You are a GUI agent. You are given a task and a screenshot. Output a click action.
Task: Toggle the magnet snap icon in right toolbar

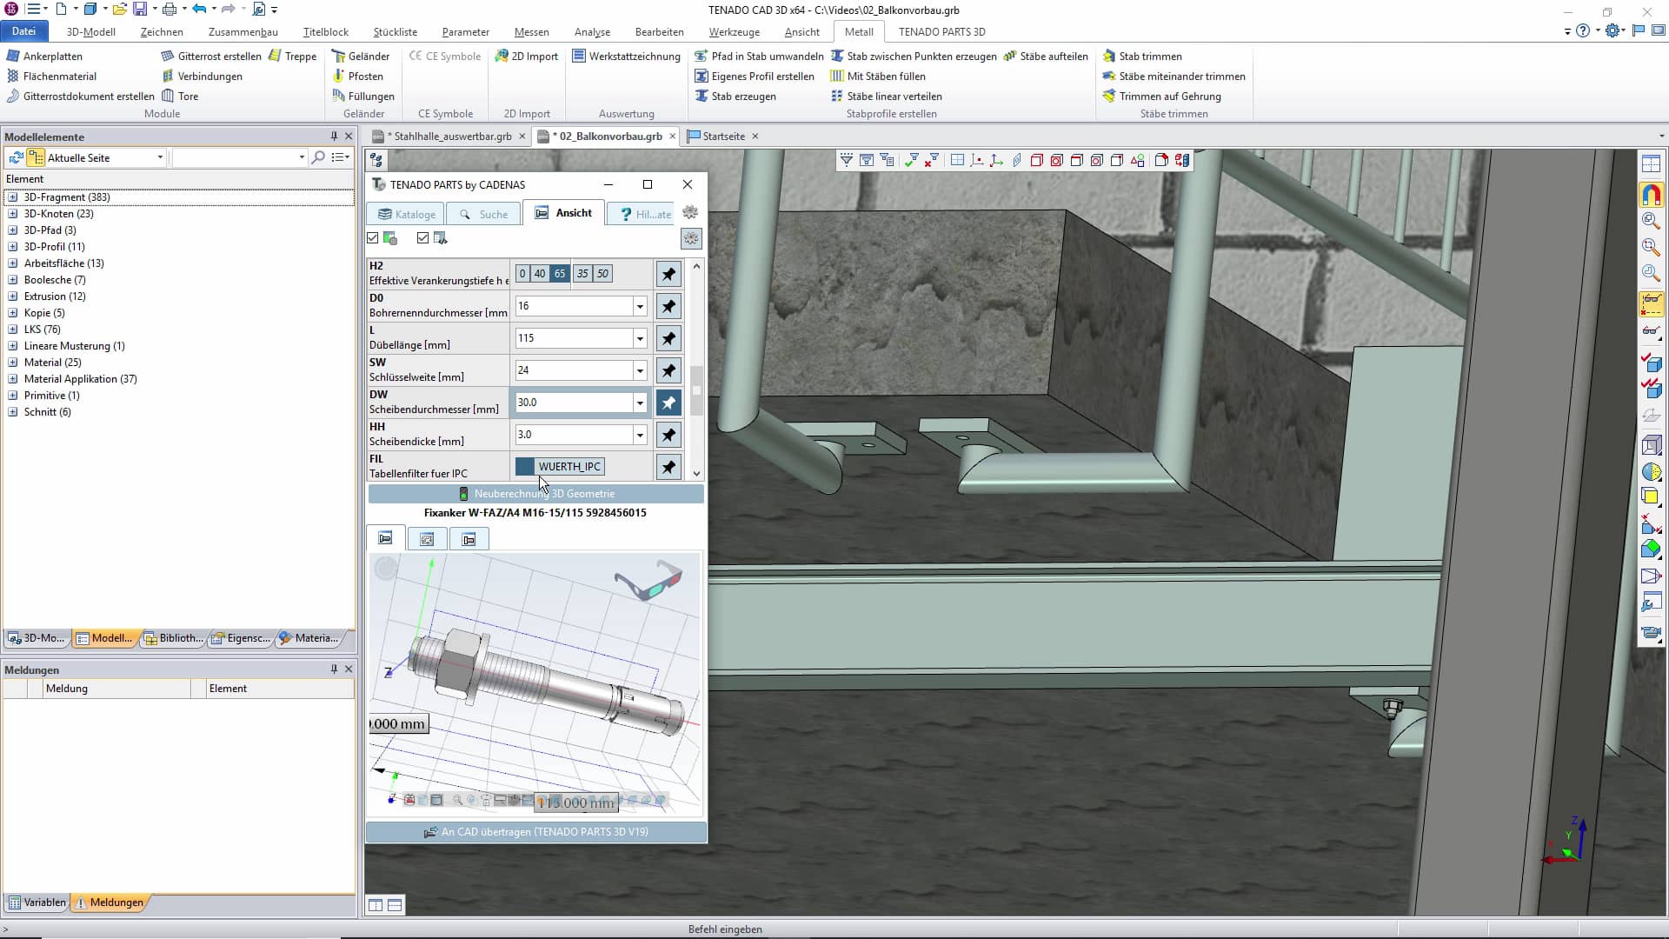click(1651, 195)
